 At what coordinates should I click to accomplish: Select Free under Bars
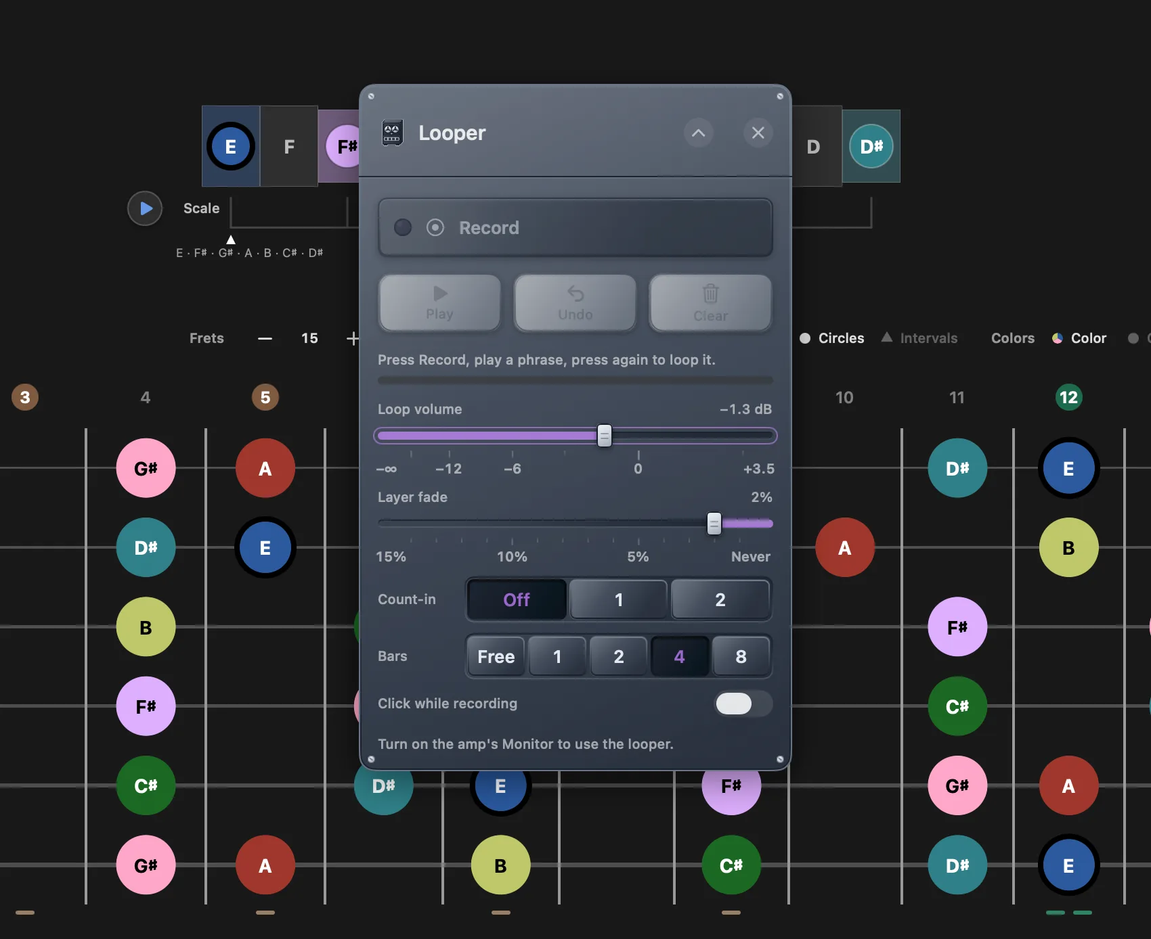pos(496,656)
